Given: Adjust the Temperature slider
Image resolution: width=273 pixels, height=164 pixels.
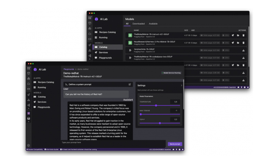Looking at the screenshot, I should pos(160,106).
